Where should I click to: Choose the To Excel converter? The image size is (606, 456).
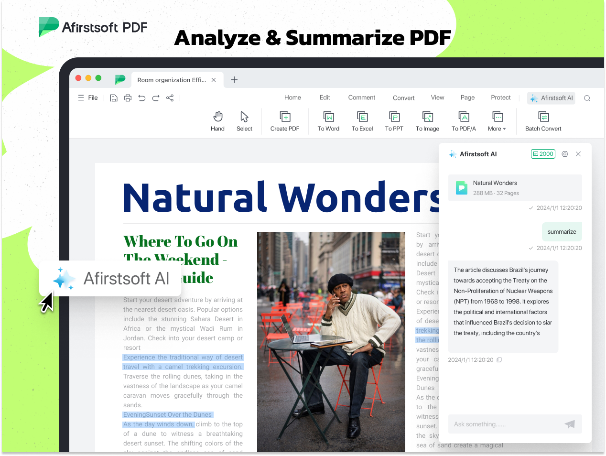(362, 121)
